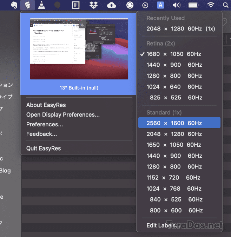Click the battery status icon
The image size is (231, 237).
pyautogui.click(x=193, y=5)
